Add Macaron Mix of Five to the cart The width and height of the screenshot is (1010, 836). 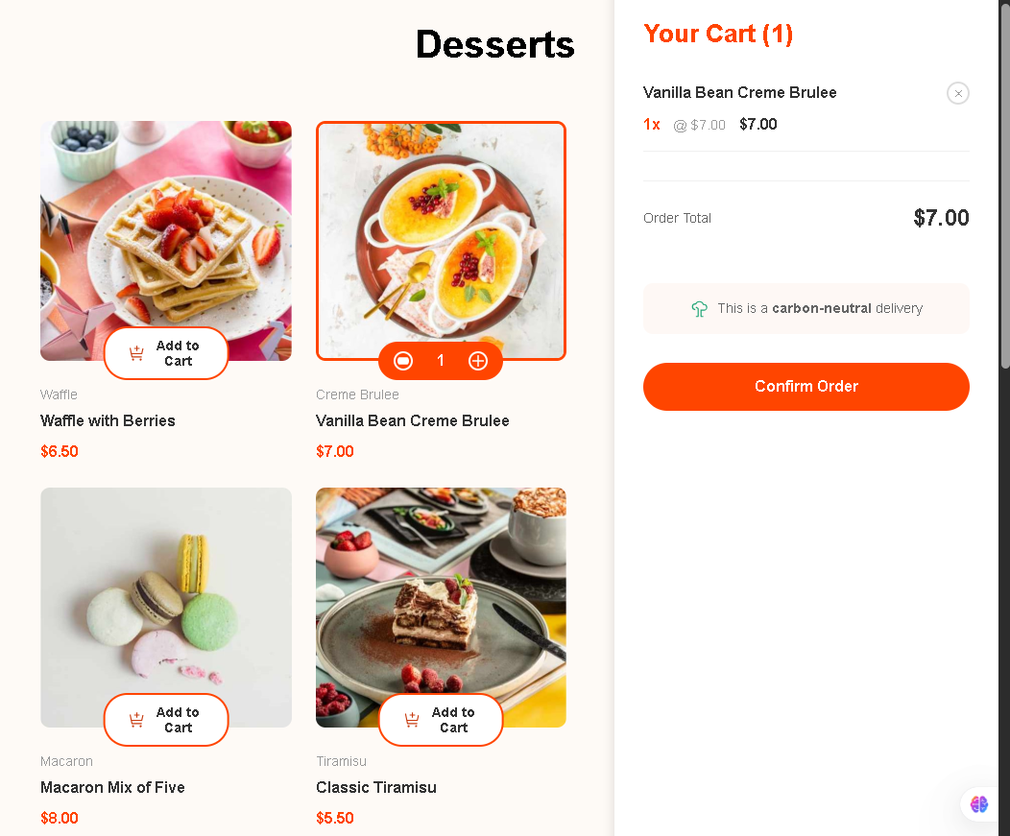pos(165,720)
